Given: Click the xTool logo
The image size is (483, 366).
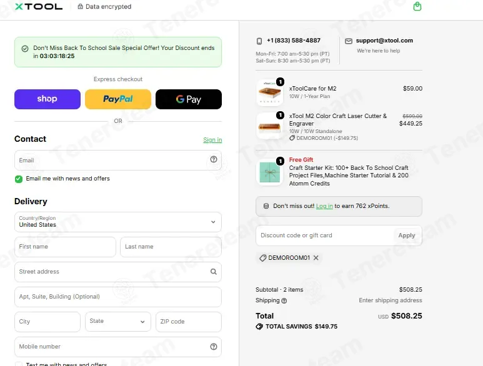Looking at the screenshot, I should [39, 6].
